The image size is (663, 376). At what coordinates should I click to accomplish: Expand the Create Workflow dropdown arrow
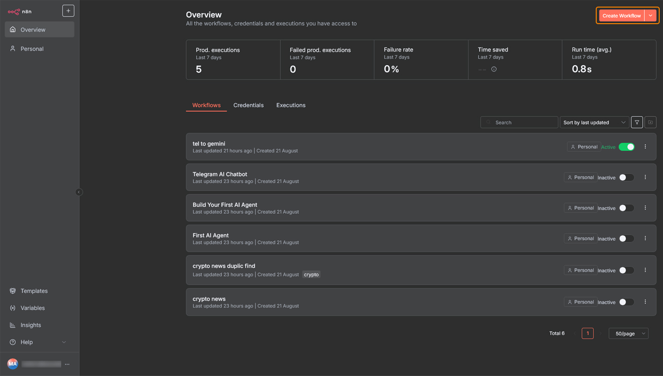point(651,15)
